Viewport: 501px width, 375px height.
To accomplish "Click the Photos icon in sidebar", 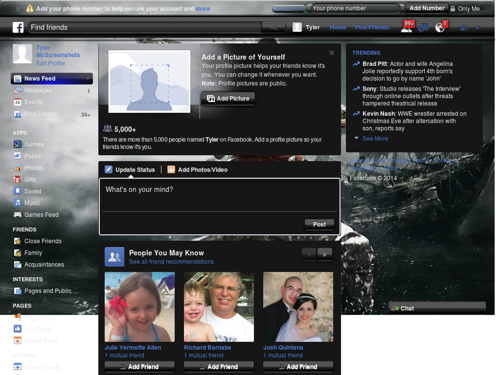I will (18, 168).
